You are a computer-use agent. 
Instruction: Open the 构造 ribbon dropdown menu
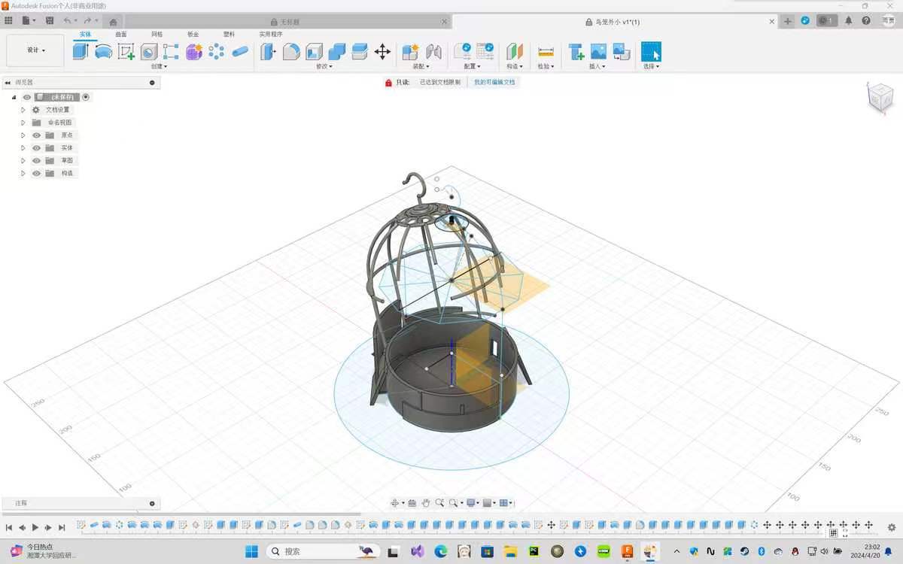(x=515, y=66)
